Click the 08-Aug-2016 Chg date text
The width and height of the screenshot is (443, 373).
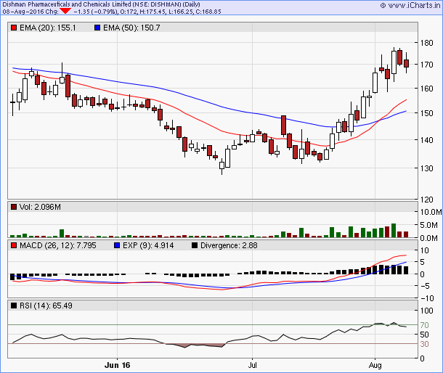tap(31, 12)
